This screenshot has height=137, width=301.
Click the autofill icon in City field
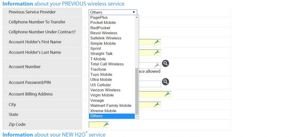(157, 105)
